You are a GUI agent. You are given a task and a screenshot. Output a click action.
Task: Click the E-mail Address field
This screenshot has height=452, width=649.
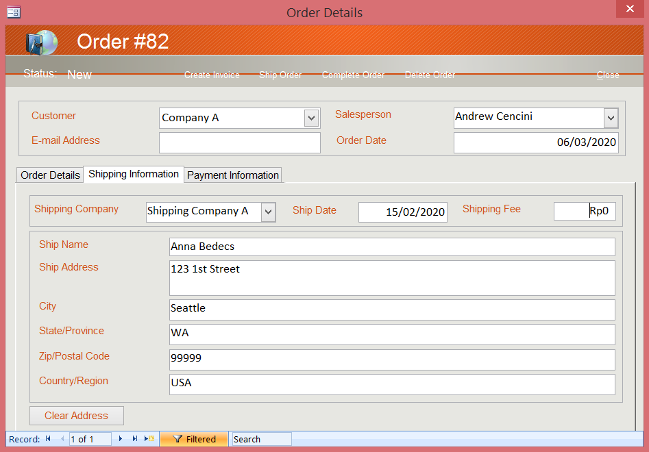point(239,142)
